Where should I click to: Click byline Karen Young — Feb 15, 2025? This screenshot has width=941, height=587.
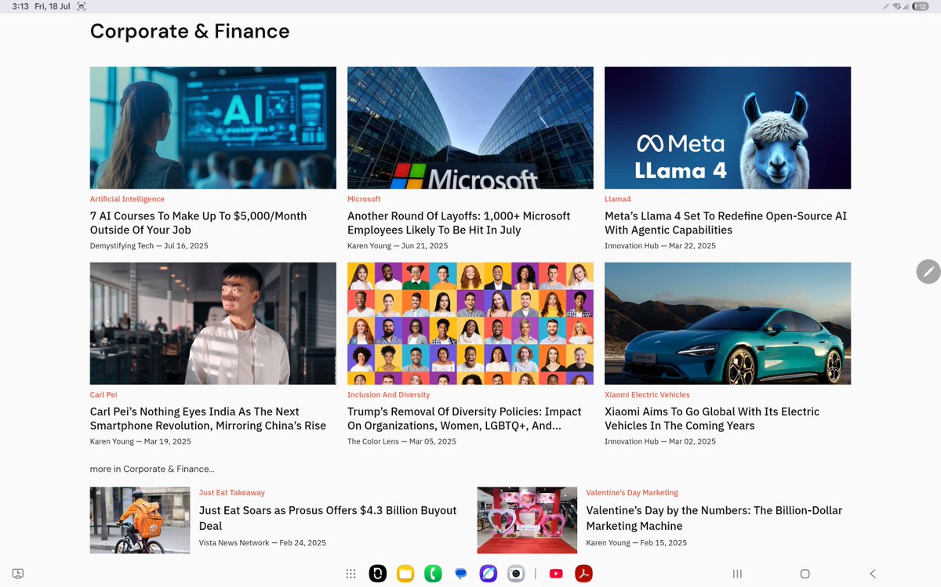coord(637,543)
